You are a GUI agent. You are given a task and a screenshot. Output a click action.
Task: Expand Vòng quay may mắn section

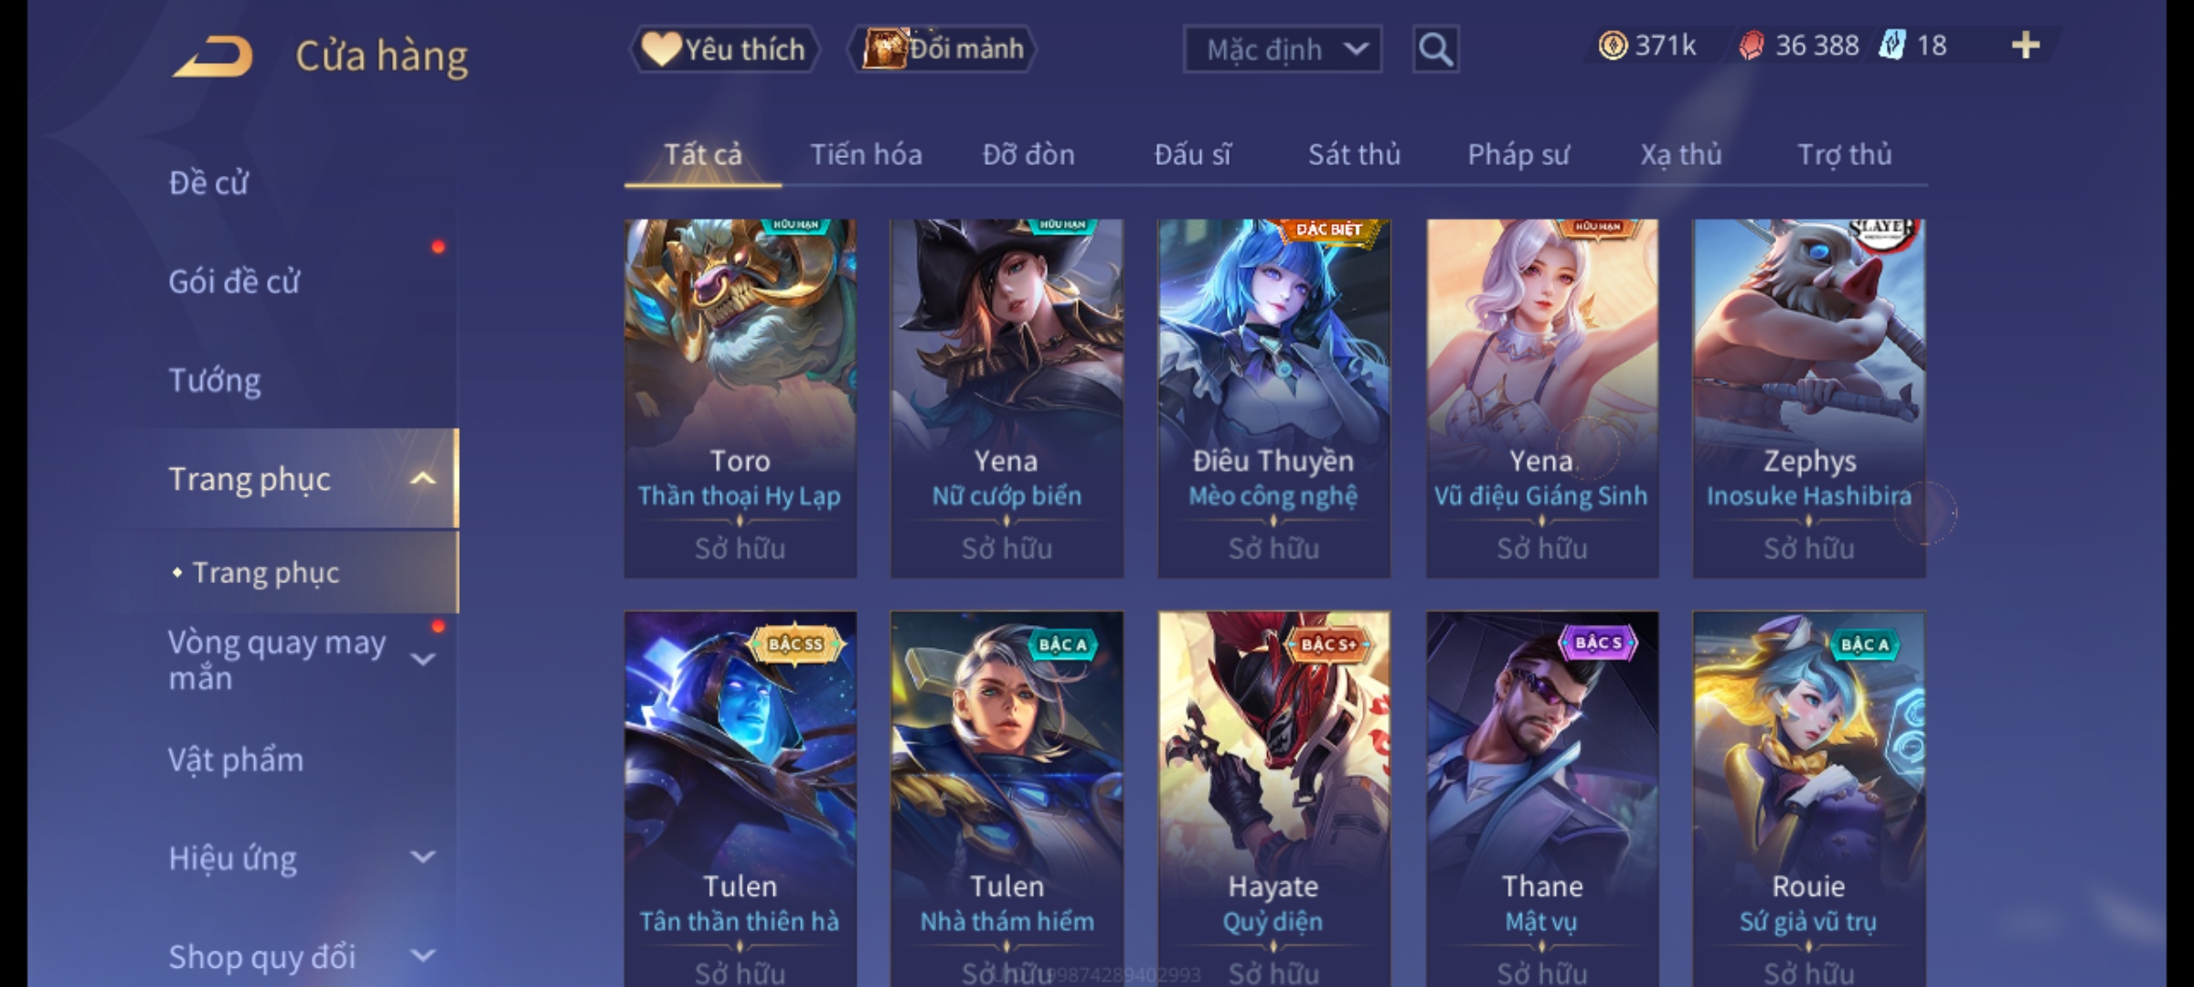click(x=422, y=660)
